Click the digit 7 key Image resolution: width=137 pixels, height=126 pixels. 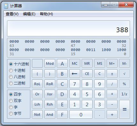(75, 84)
